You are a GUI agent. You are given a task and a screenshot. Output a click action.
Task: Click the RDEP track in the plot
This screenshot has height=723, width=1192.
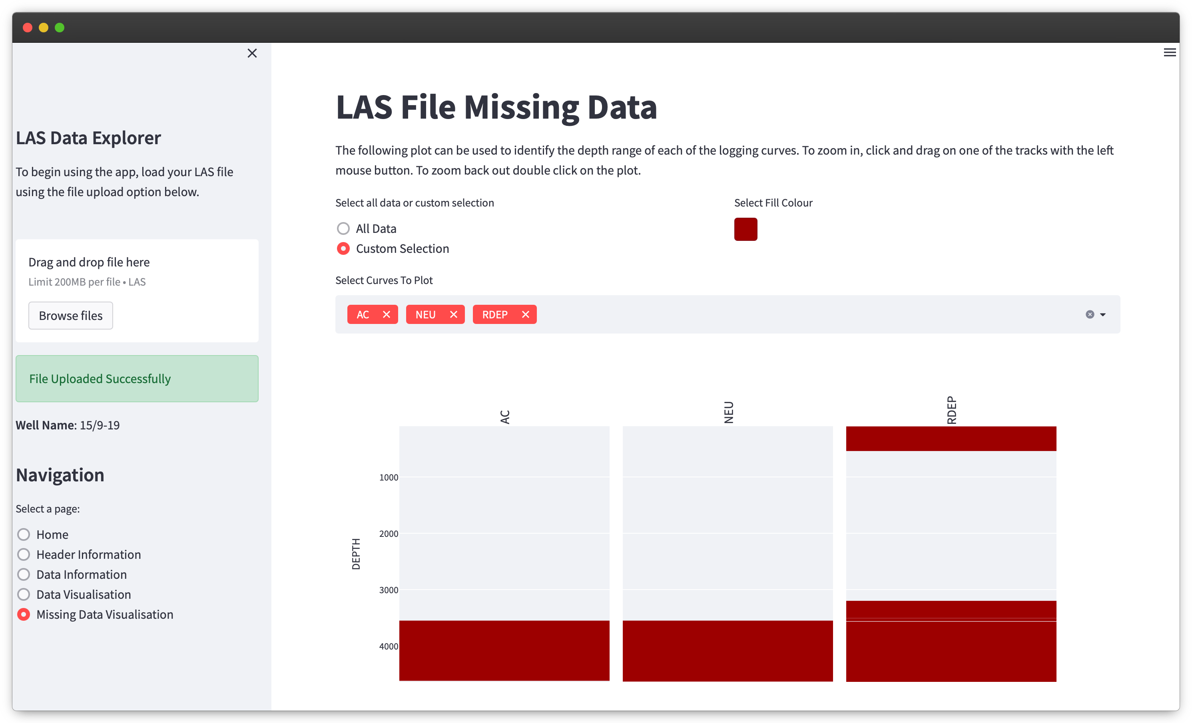951,532
